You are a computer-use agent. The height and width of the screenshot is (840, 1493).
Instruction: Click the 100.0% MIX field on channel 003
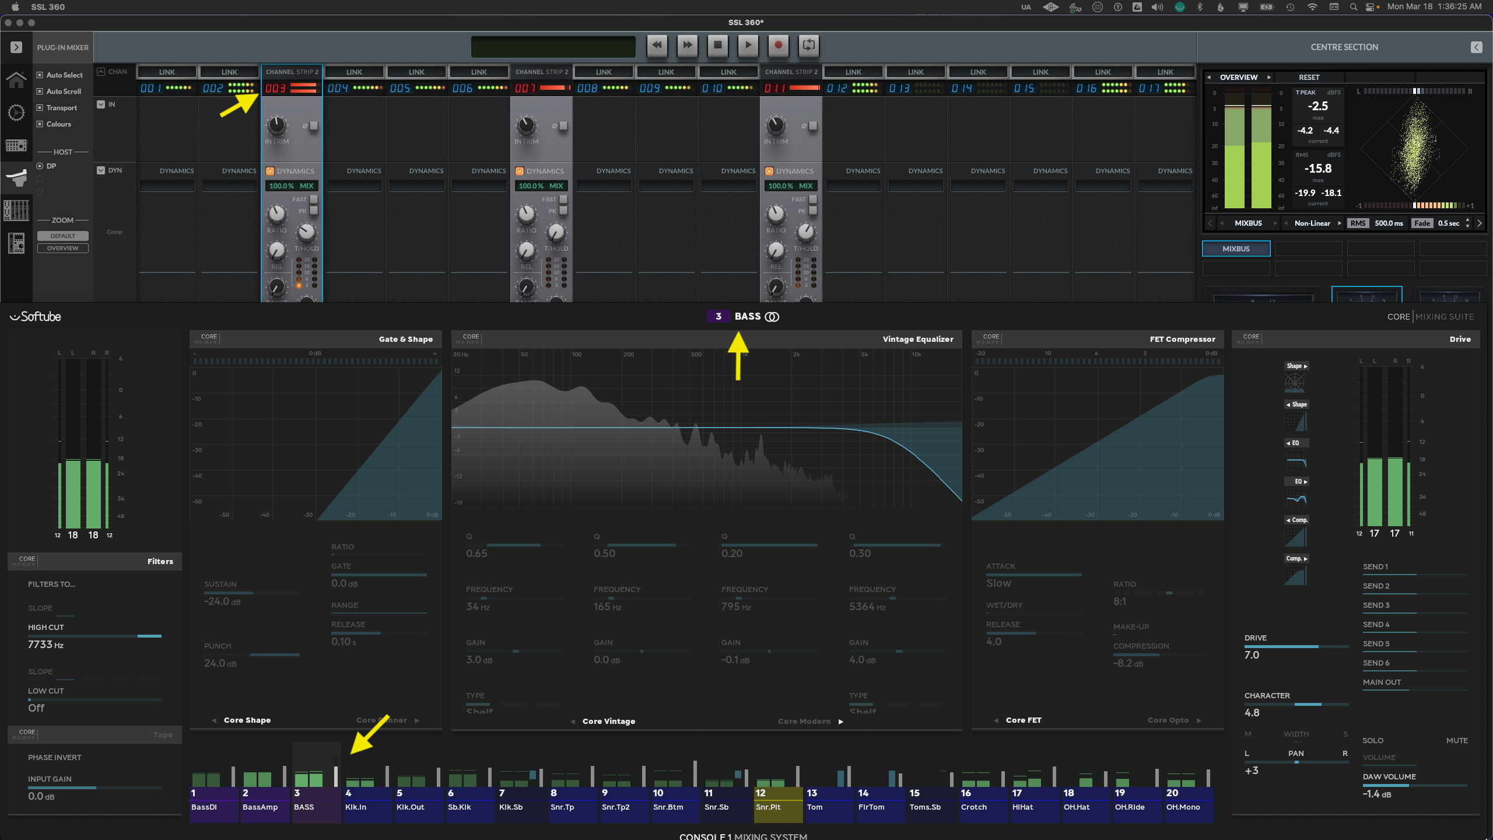[x=292, y=186]
